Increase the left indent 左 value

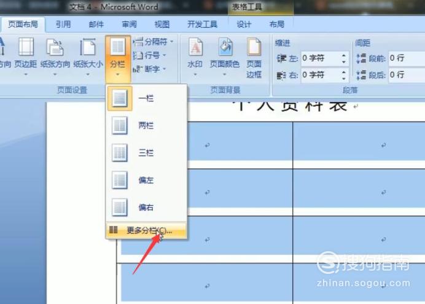click(344, 55)
